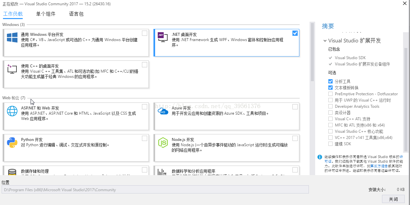This screenshot has width=410, height=205.
Task: Click the Visual Studio 扩展开发必备组件 item
Action: click(363, 64)
